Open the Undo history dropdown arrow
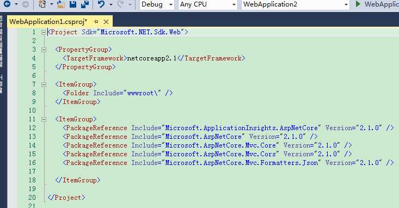399x208 pixels. 111,4
